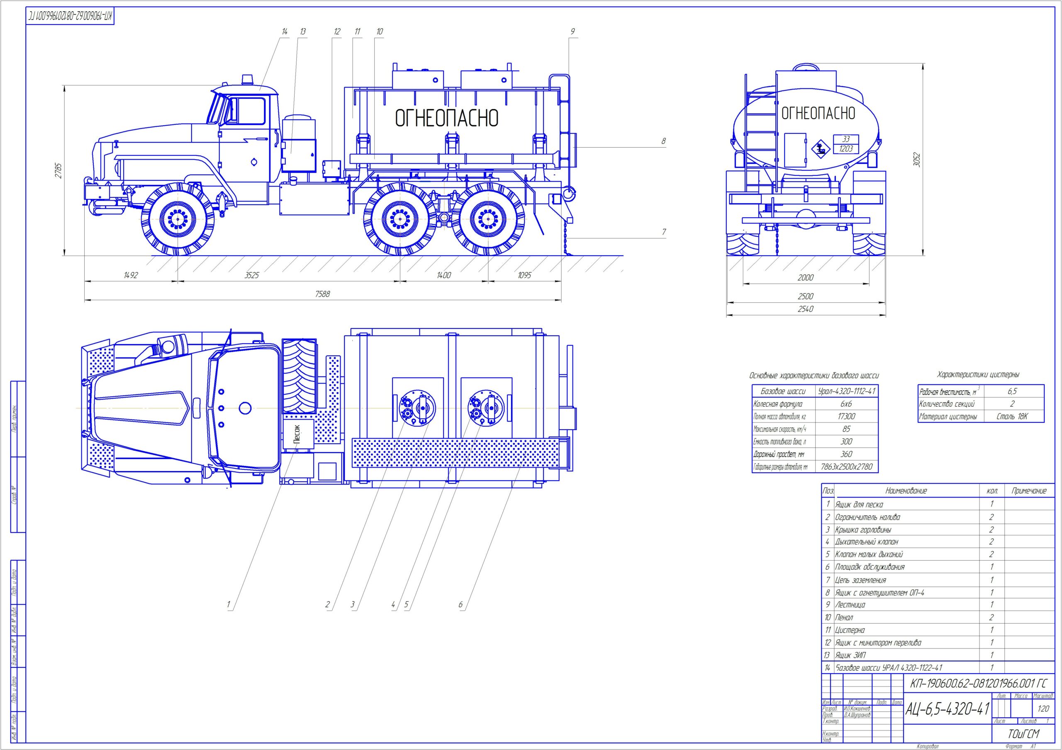Viewport: 1062px width, 750px height.
Task: Click the 'Сталь 18К' material value
Action: [1013, 417]
